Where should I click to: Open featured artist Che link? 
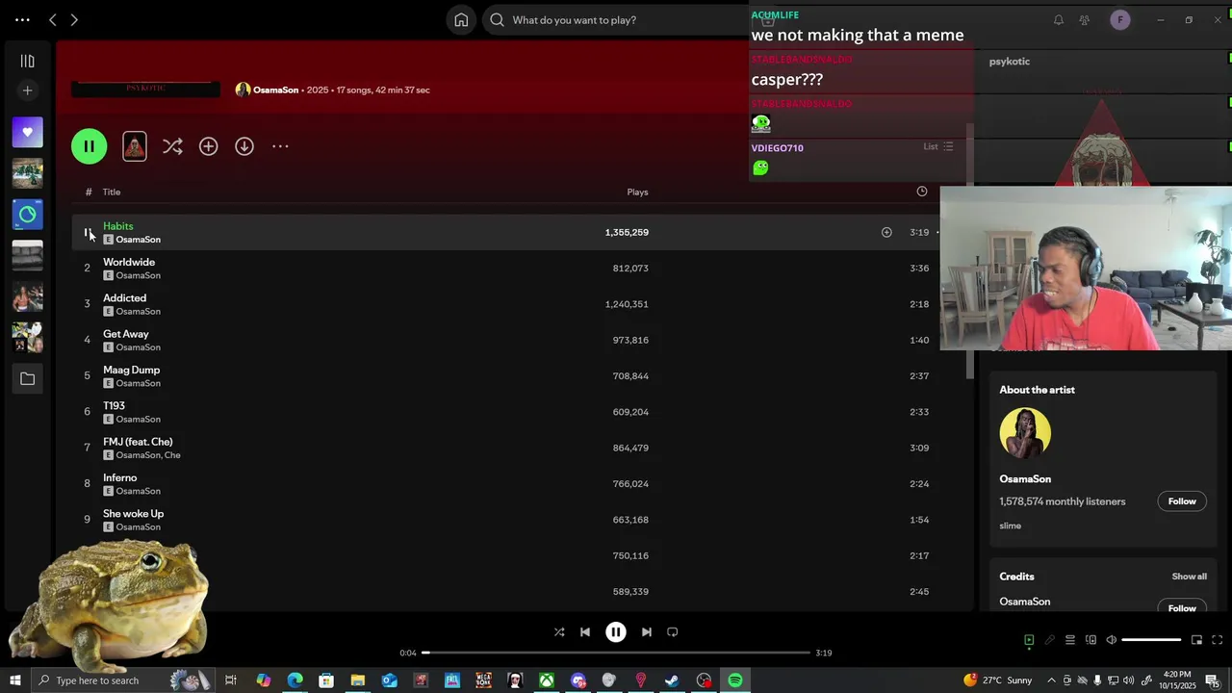pos(172,455)
